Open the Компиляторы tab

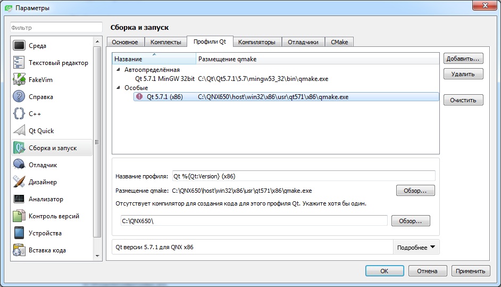point(256,42)
